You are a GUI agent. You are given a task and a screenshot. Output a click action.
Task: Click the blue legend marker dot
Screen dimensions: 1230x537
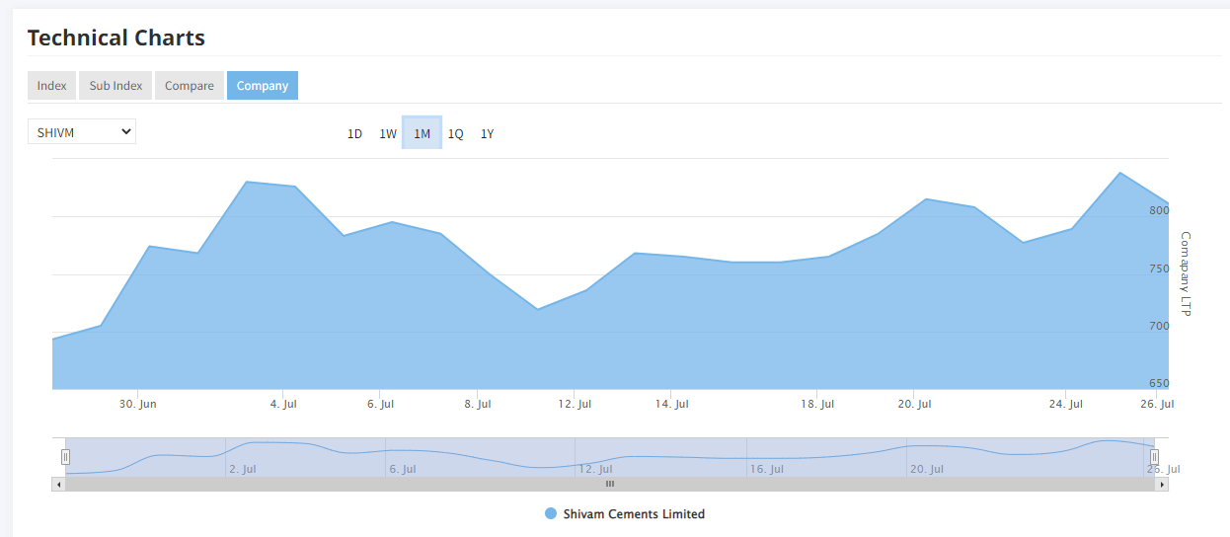[x=551, y=514]
